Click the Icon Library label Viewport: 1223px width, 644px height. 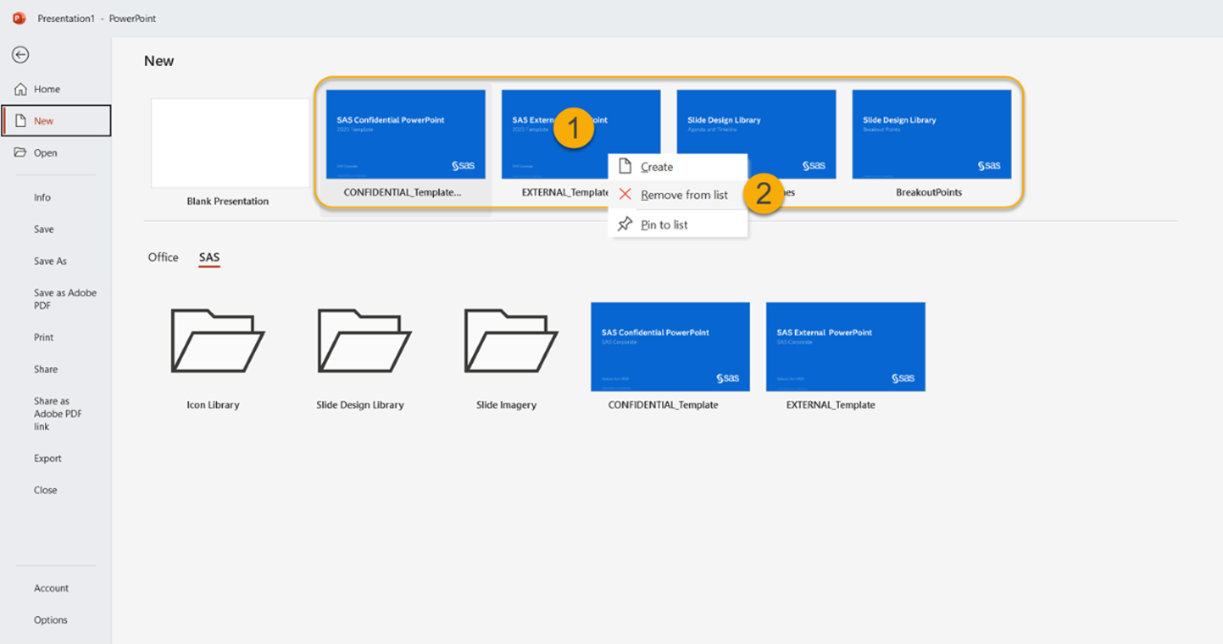[213, 405]
